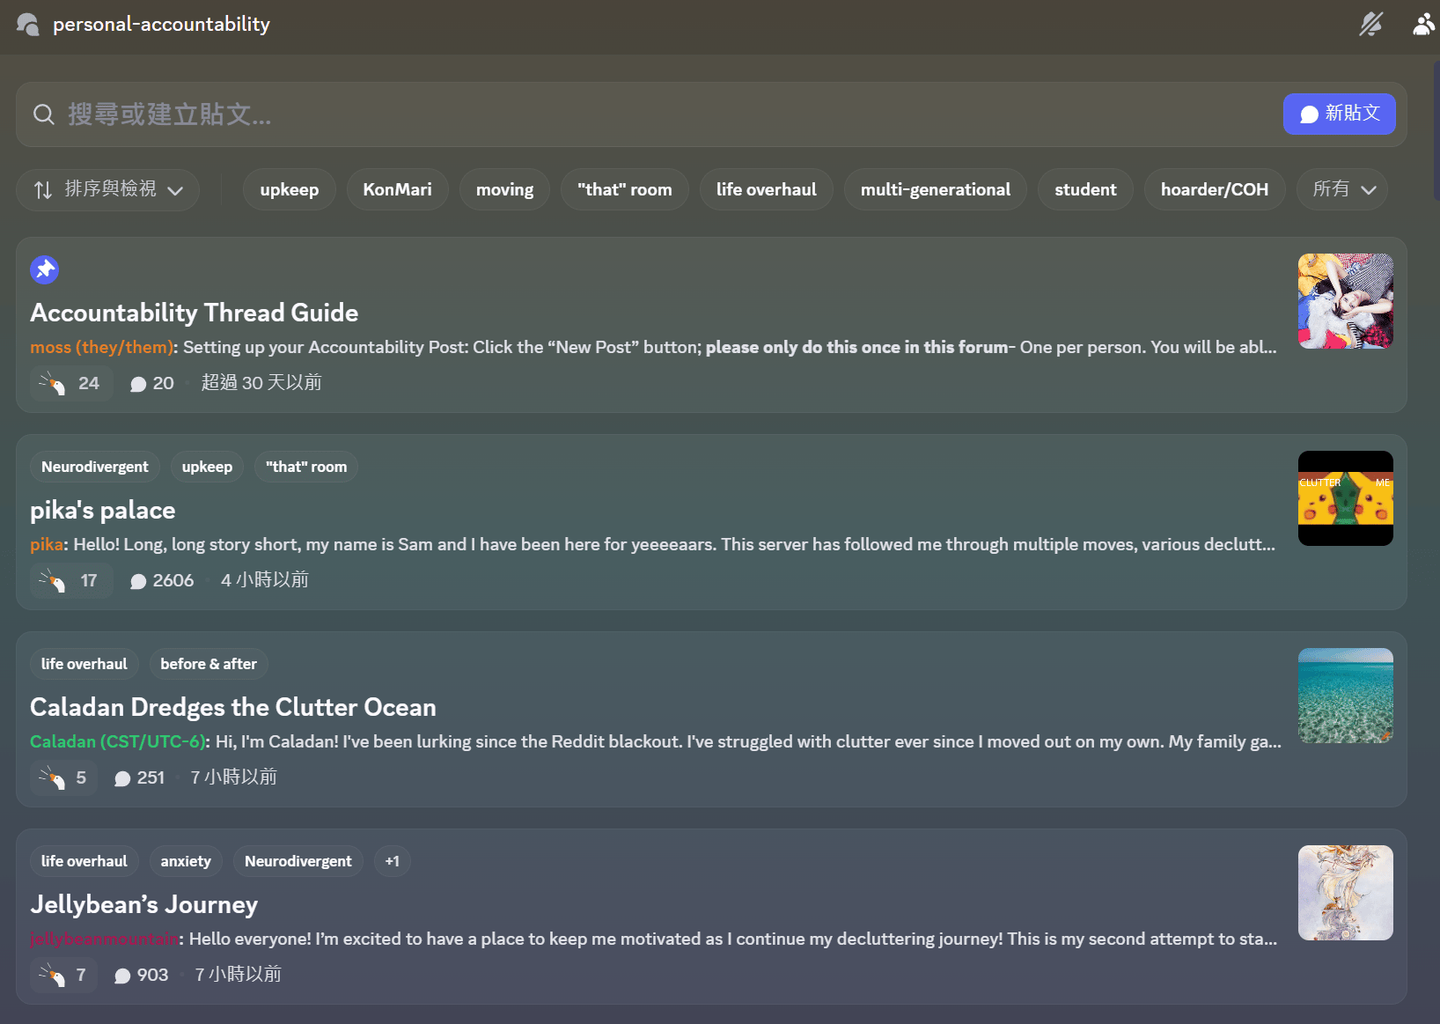Toggle the reaction on Jellybean's Journey post
This screenshot has width=1440, height=1024.
(63, 976)
